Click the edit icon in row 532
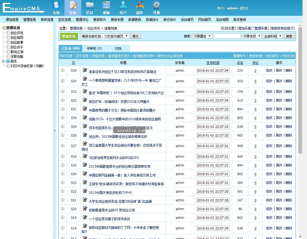The width and height of the screenshot is (307, 239). pyautogui.click(x=85, y=100)
